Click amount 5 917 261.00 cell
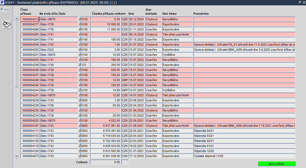 [x=105, y=126]
